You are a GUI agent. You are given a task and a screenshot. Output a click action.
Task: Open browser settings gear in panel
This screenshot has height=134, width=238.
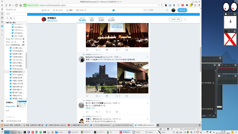(x=2, y=121)
